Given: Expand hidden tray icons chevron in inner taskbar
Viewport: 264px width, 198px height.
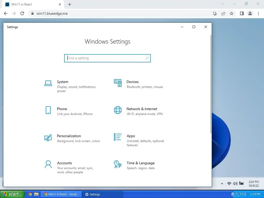Looking at the screenshot, I should pyautogui.click(x=222, y=184).
